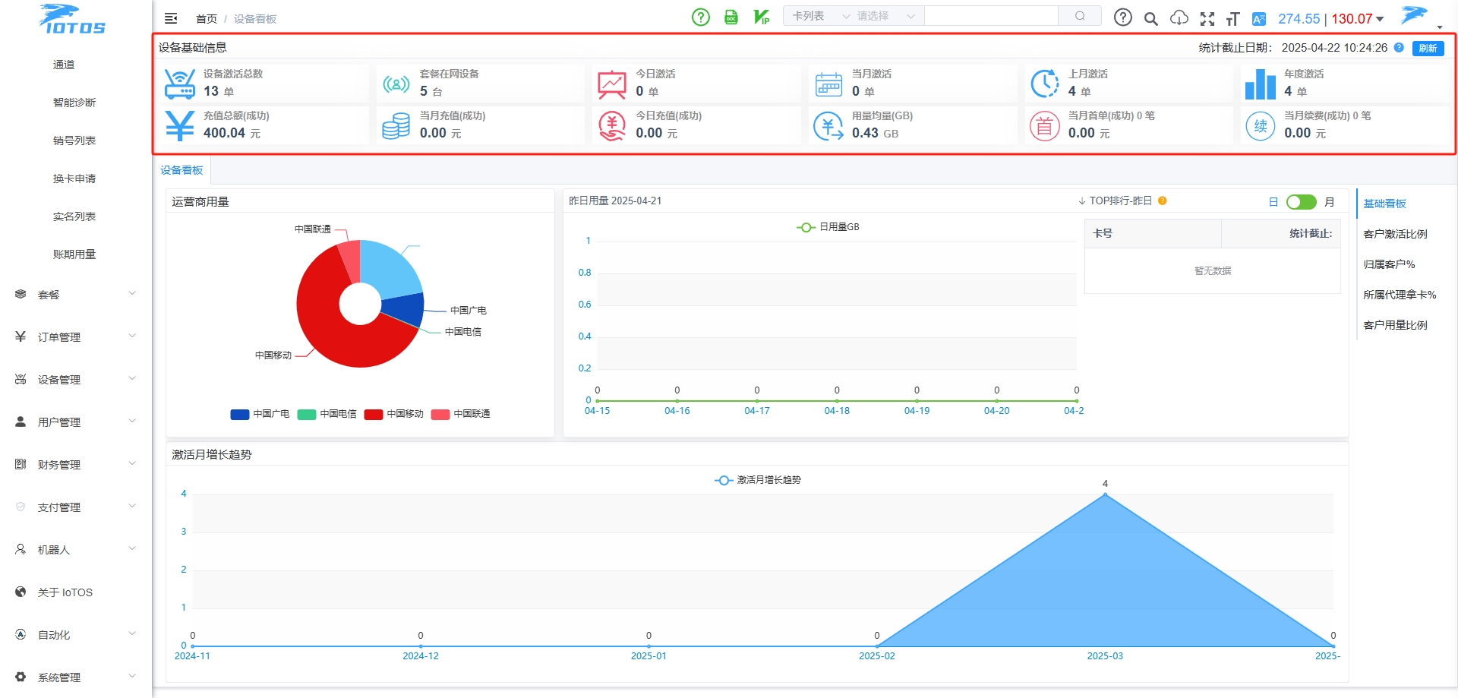Click the language translation icon
Screen dimensions: 1458x698
pos(1258,19)
